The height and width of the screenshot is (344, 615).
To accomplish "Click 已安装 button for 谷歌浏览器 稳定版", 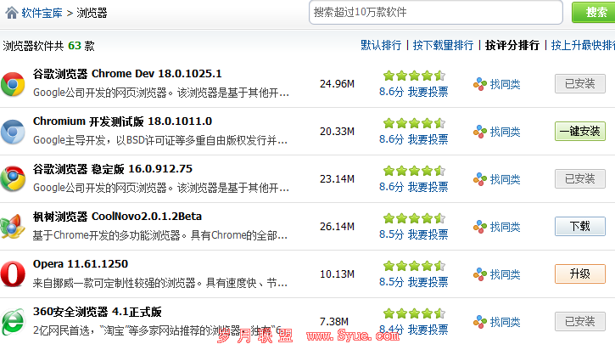I will (580, 178).
